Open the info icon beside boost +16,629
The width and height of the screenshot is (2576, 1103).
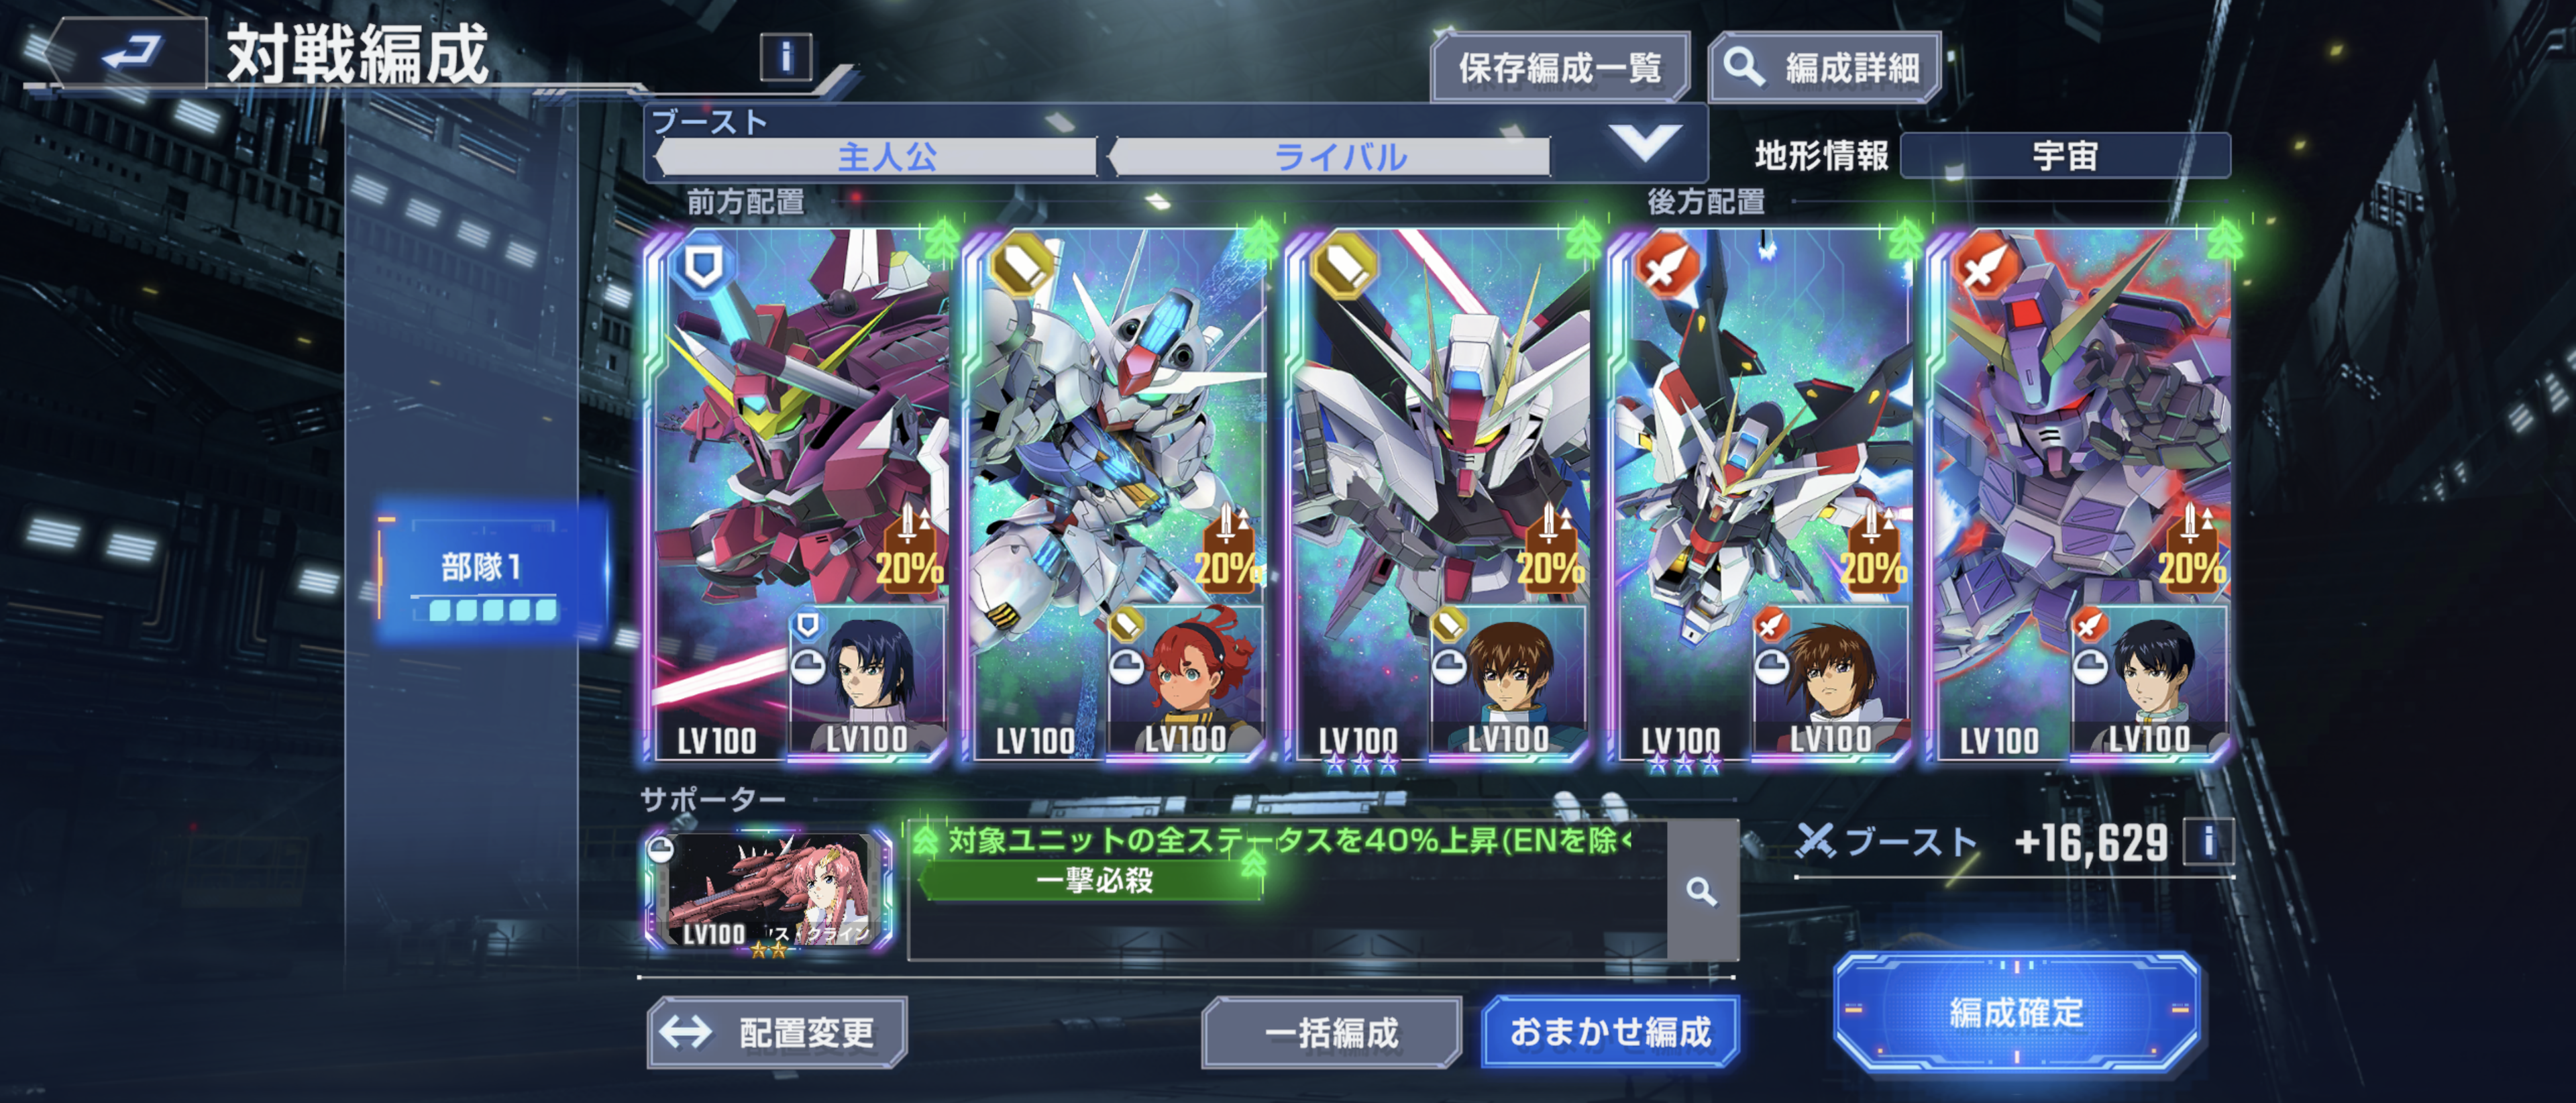[2208, 841]
